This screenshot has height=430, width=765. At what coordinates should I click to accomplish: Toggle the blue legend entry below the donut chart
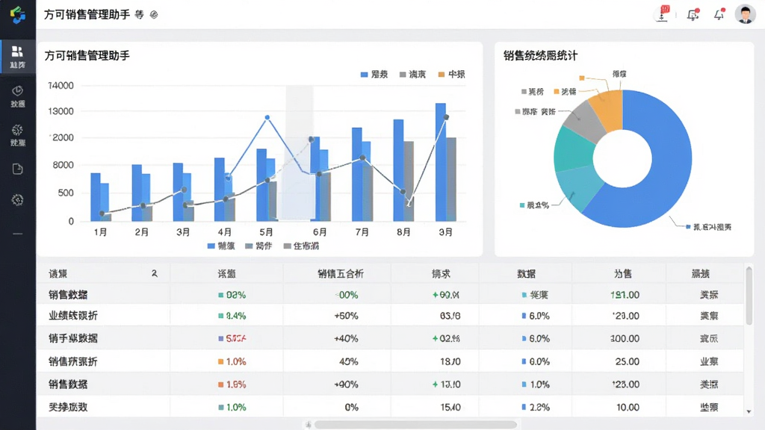point(708,227)
